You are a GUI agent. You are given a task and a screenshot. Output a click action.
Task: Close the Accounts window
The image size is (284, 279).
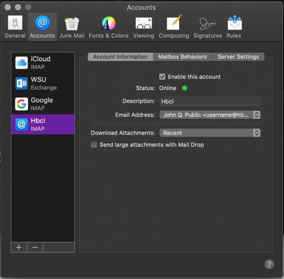coord(8,7)
